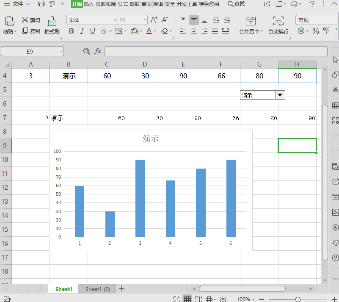This screenshot has width=339, height=302.
Task: Decrease indent icon
Action: (x=216, y=20)
